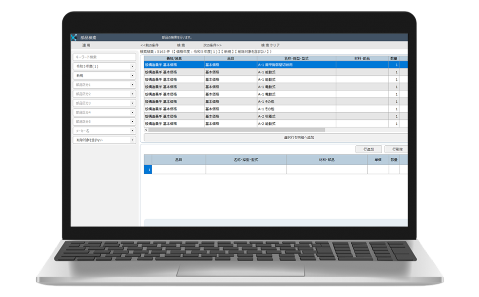479x297 pixels.
Task: Click the 行削除 button
Action: click(x=397, y=149)
